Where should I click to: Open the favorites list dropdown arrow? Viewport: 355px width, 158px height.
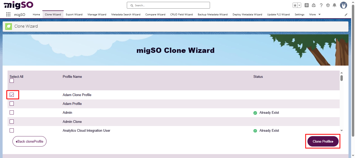[299, 5]
